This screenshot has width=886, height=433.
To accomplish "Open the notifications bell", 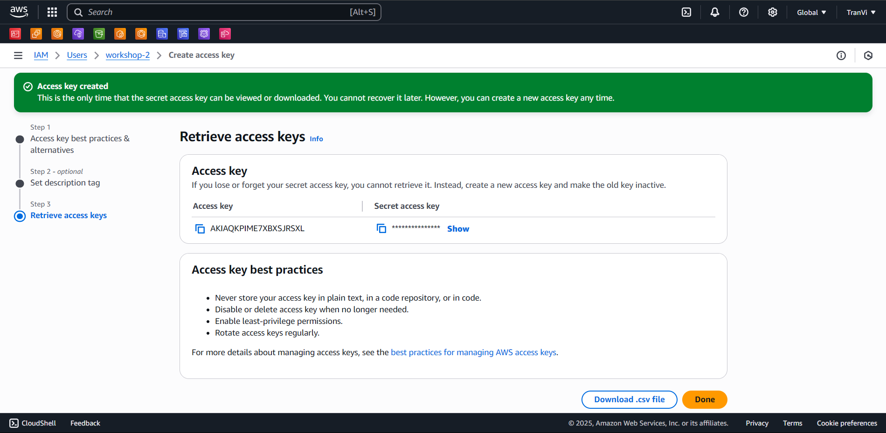I will click(x=715, y=12).
